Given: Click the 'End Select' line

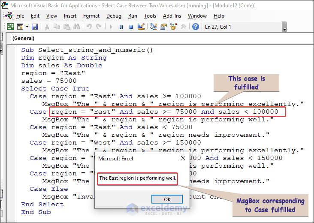Looking at the screenshot, I should (42, 204).
